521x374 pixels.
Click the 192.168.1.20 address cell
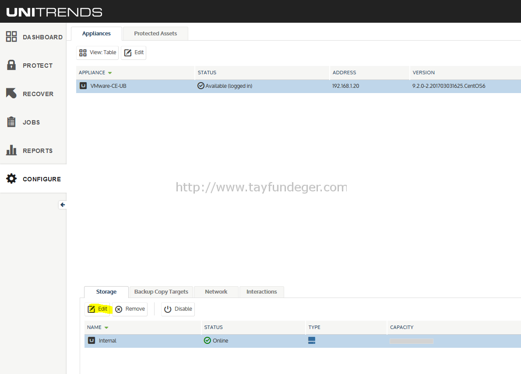(x=345, y=86)
